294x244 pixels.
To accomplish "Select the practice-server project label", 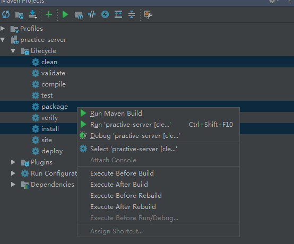I will [x=44, y=40].
